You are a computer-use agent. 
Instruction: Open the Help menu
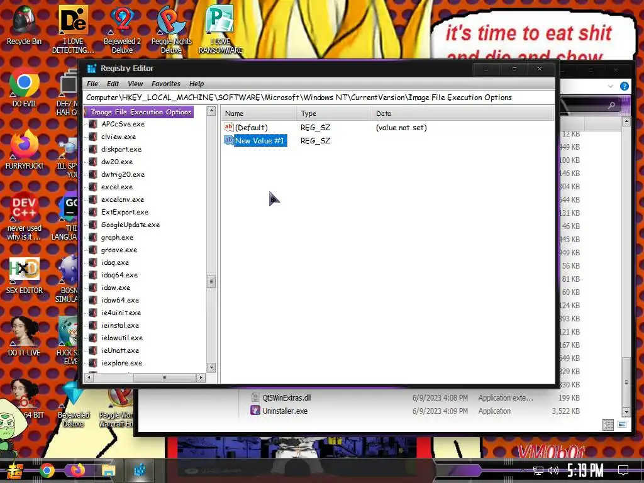(x=196, y=84)
